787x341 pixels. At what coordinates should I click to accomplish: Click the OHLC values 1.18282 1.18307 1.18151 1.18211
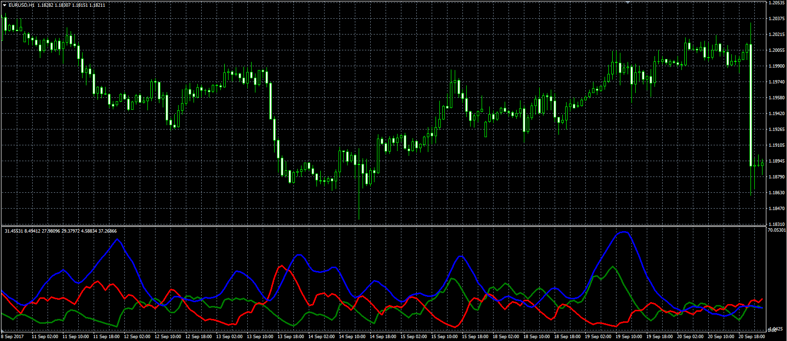pyautogui.click(x=71, y=5)
